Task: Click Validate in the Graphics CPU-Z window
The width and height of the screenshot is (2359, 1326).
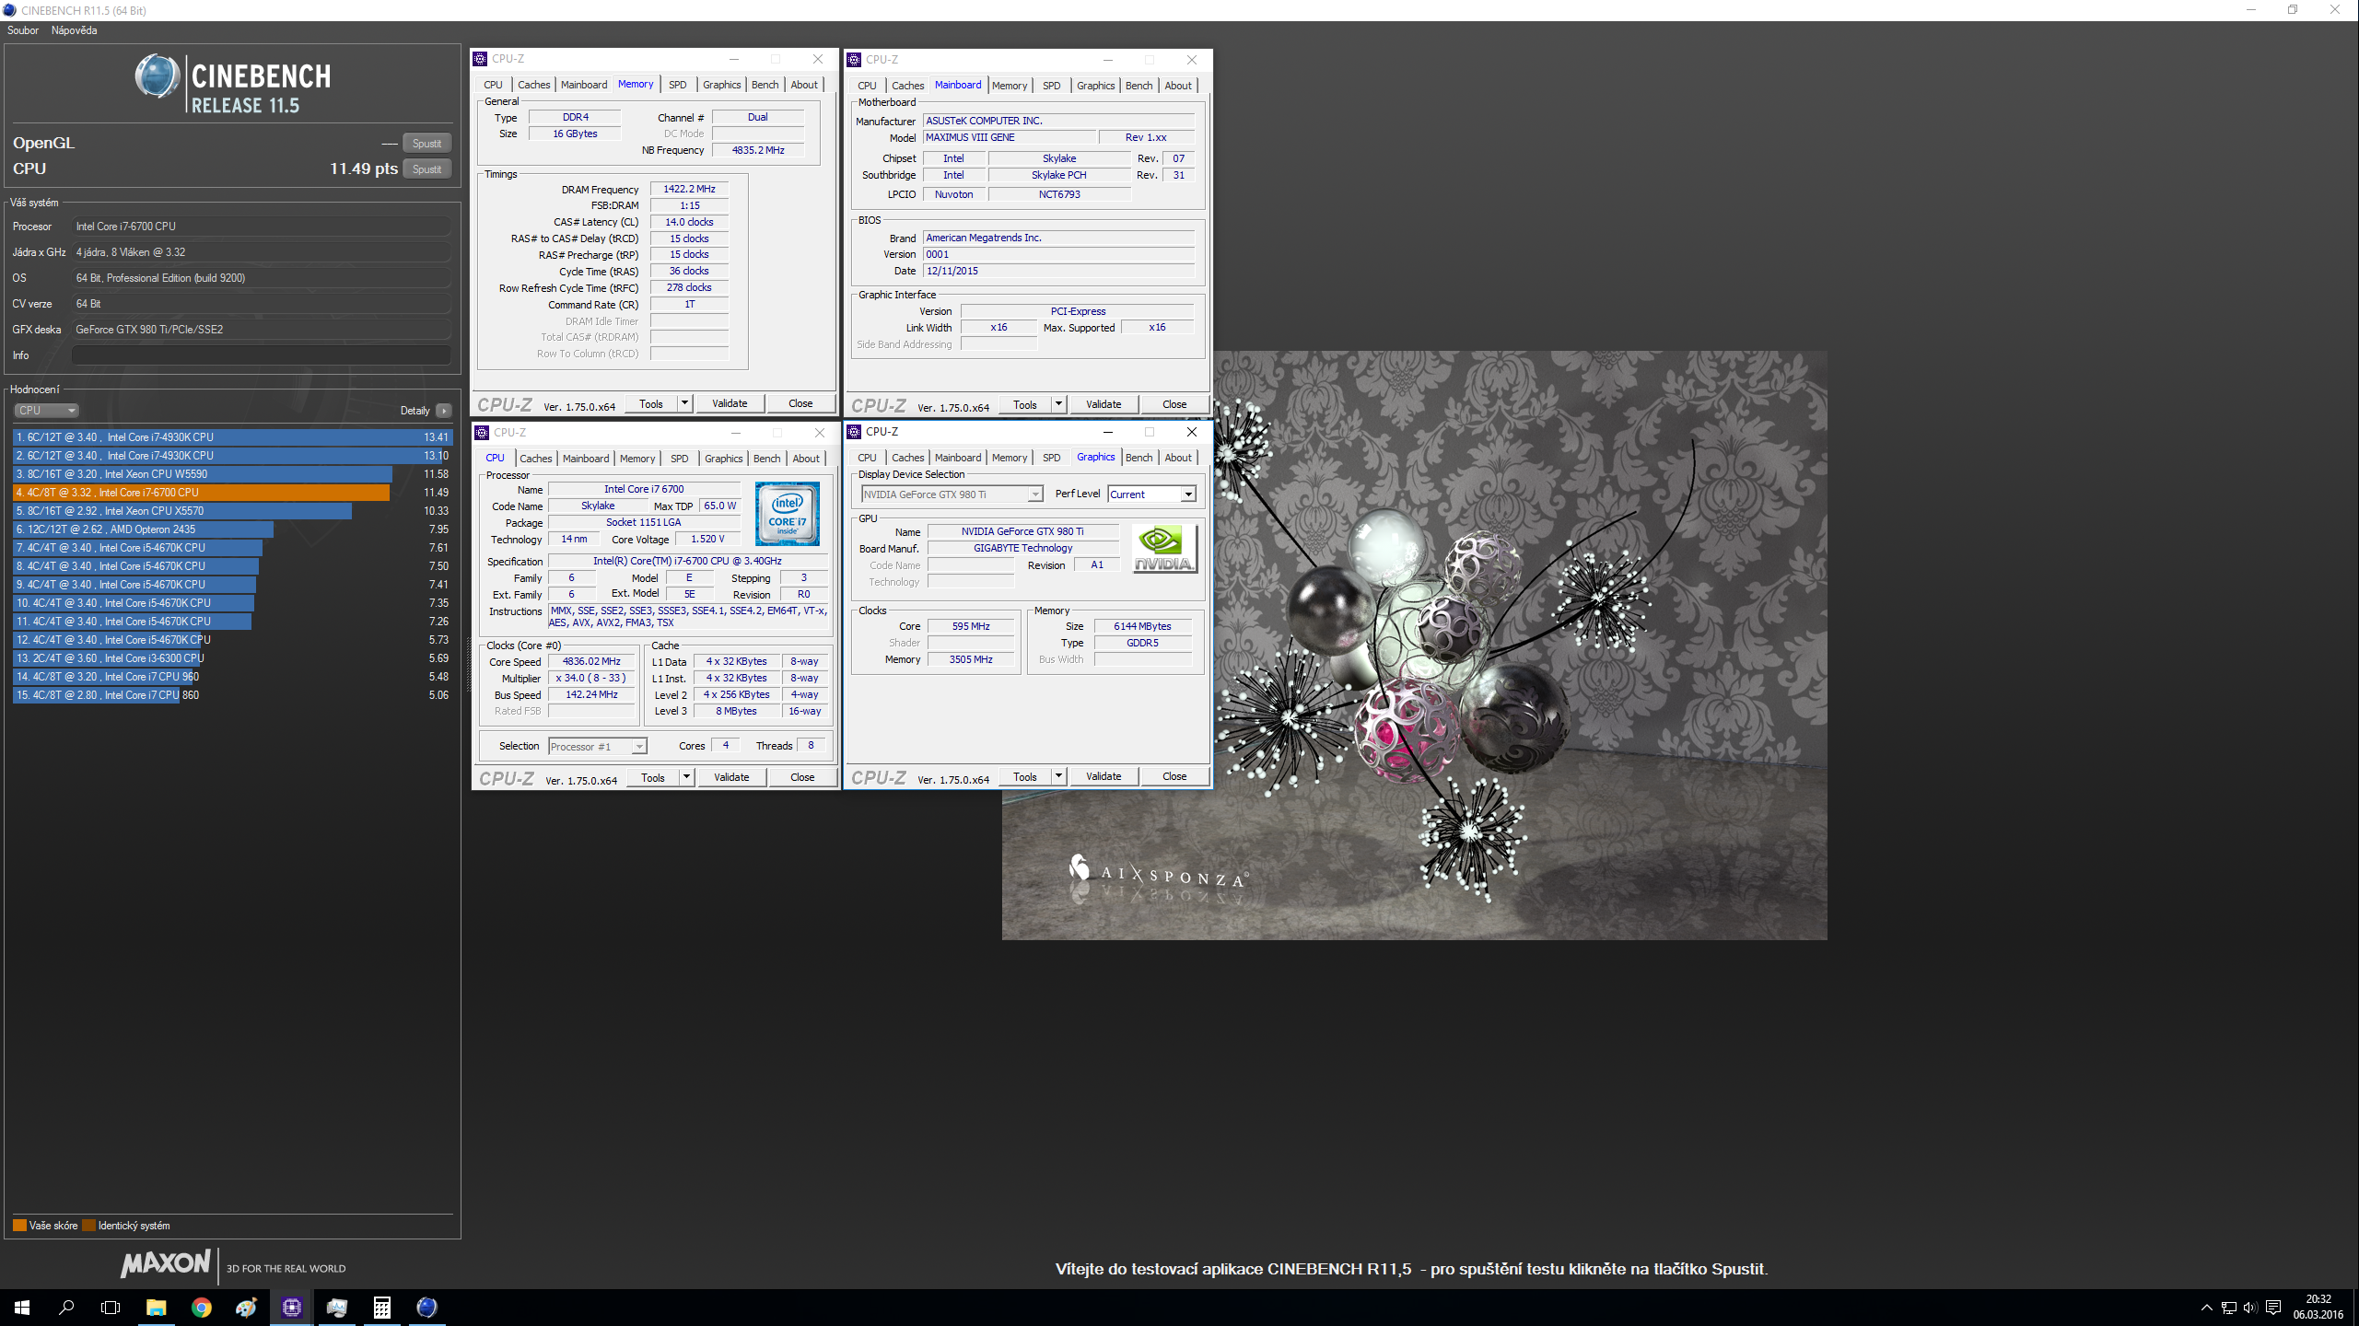Action: coord(1104,776)
